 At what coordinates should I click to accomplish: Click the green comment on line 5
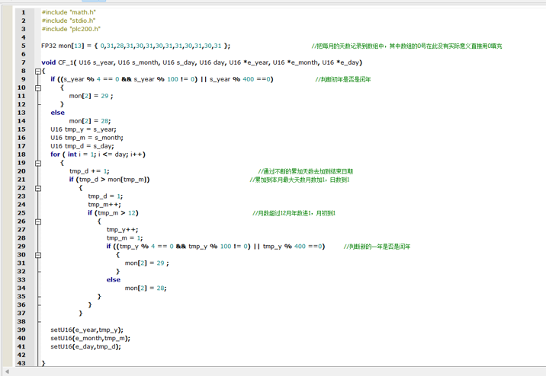tap(406, 46)
